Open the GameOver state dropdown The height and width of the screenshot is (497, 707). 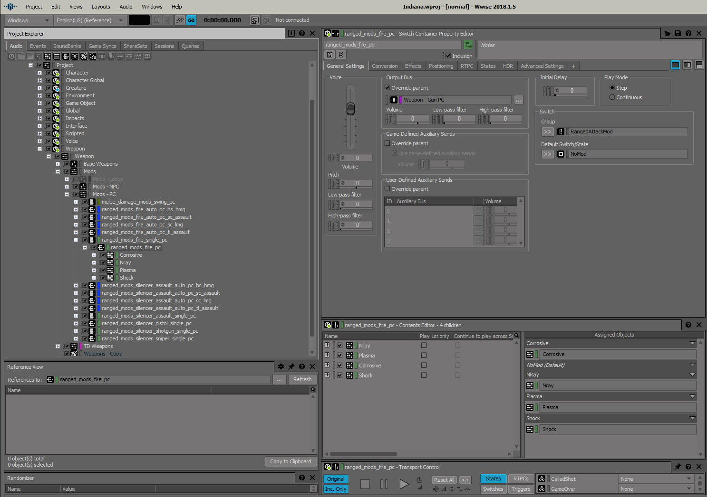[x=656, y=489]
